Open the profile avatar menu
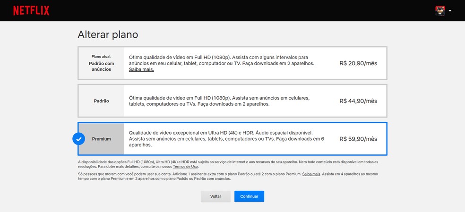 point(440,11)
